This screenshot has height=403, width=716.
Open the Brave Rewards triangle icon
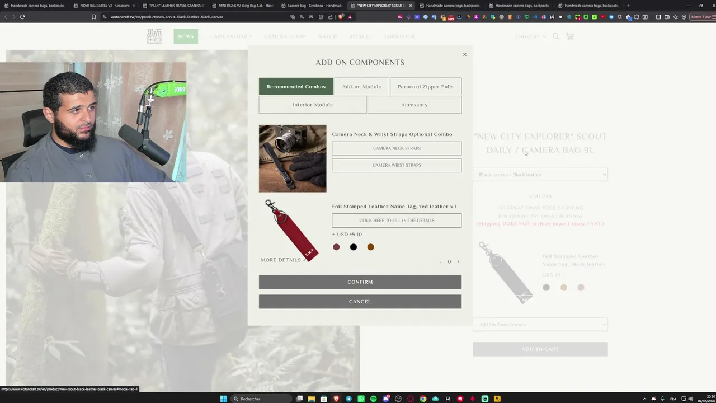tap(350, 17)
